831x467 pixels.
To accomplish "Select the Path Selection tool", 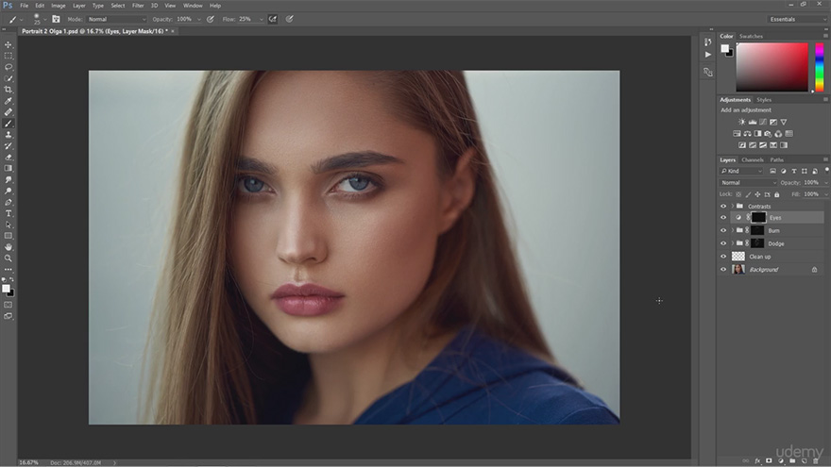I will [x=8, y=225].
